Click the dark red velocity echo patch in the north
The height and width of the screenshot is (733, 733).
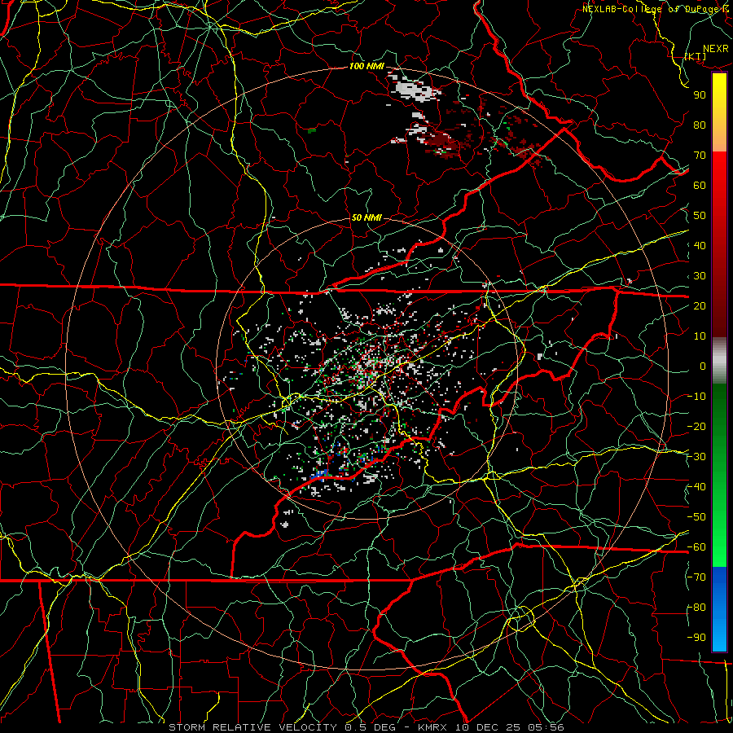click(x=437, y=142)
